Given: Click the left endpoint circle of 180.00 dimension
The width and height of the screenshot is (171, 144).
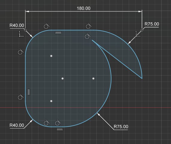Looking at the screenshot, I should tap(25, 30).
